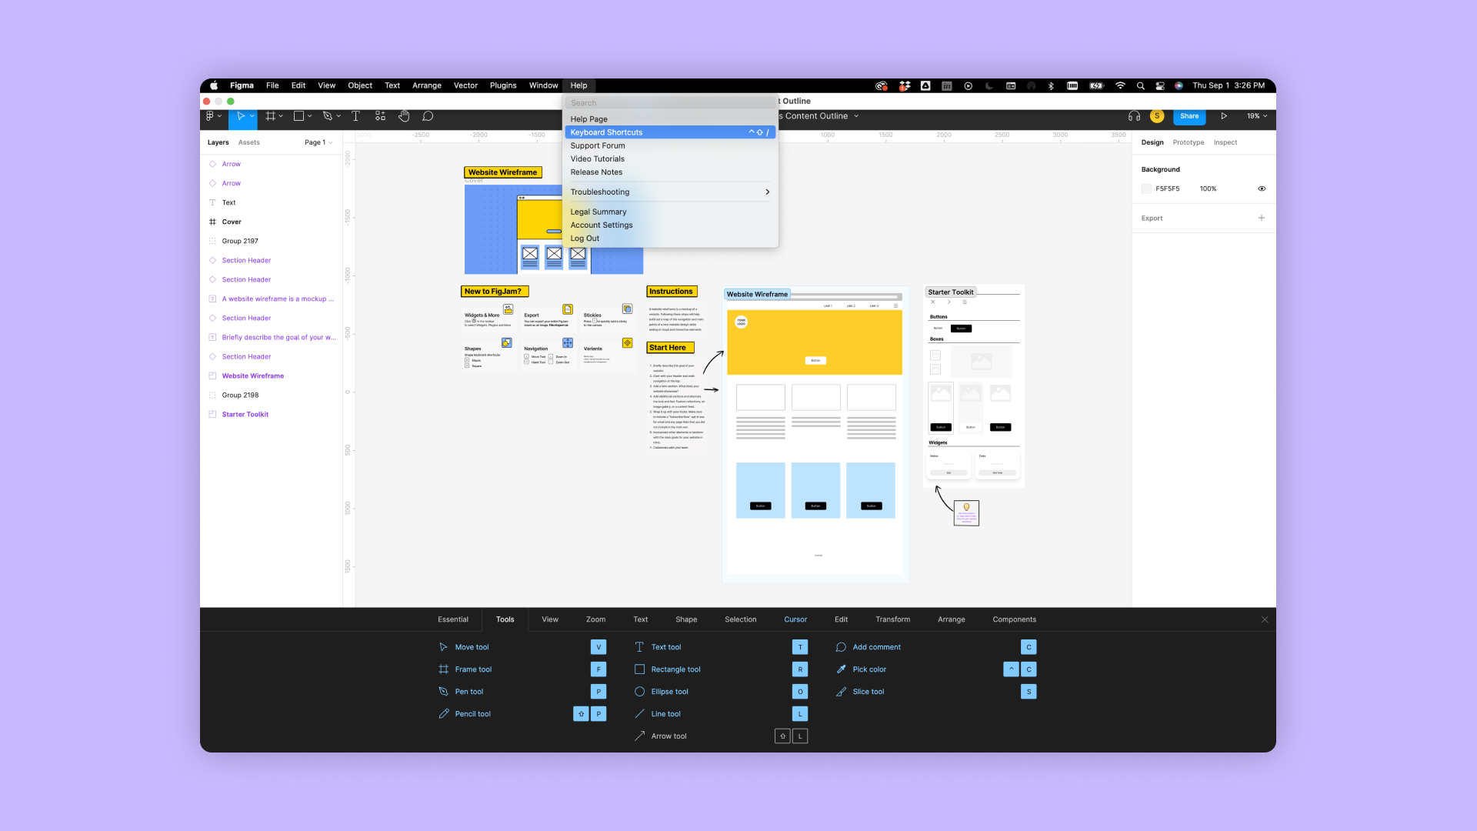Screen dimensions: 1477x831
Task: Expand the Troubleshooting submenu
Action: 669,192
